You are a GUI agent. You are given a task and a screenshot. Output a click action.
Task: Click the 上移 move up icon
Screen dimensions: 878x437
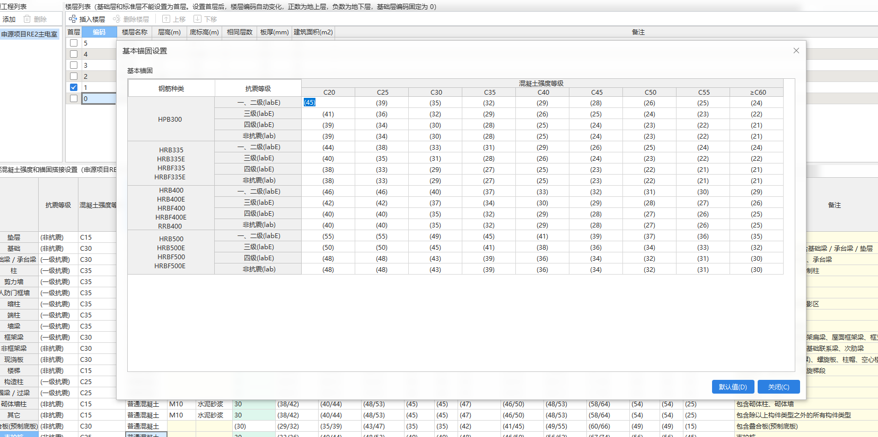click(x=166, y=19)
